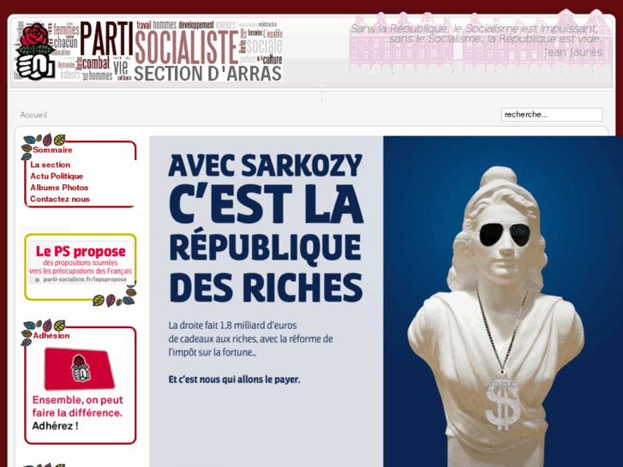Click the Ensemble, on peut faire la différence text
623x467 pixels.
[77, 406]
